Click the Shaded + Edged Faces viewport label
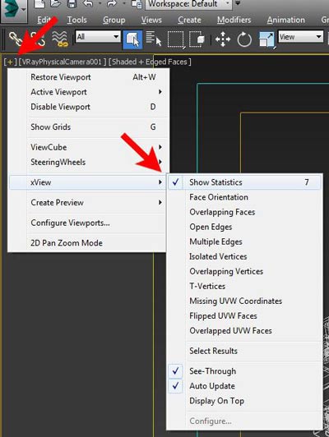 click(150, 62)
